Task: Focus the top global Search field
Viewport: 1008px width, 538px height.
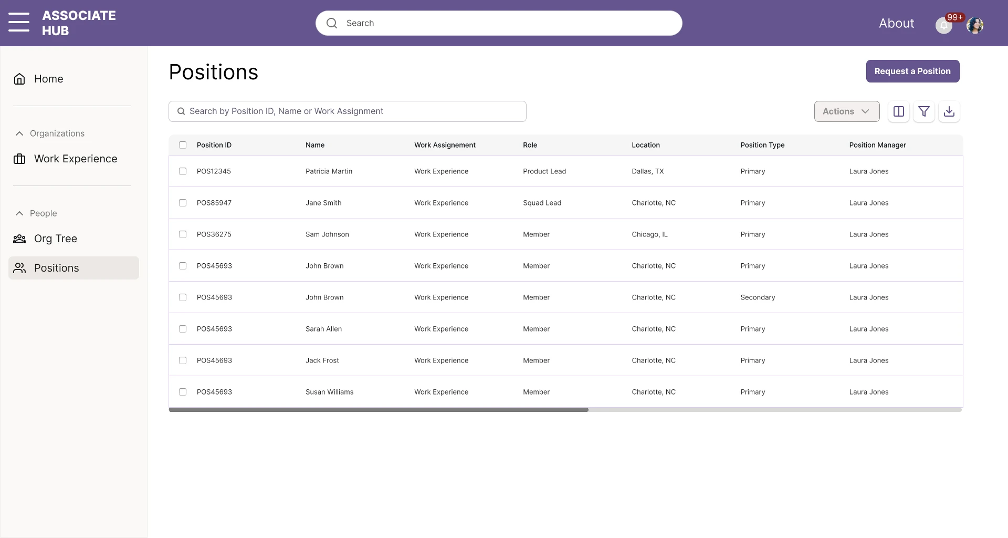Action: click(499, 23)
